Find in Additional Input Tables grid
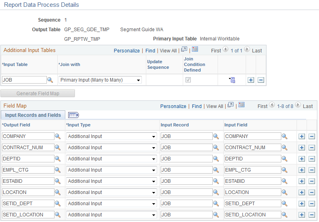This screenshot has width=319, height=222. click(150, 50)
